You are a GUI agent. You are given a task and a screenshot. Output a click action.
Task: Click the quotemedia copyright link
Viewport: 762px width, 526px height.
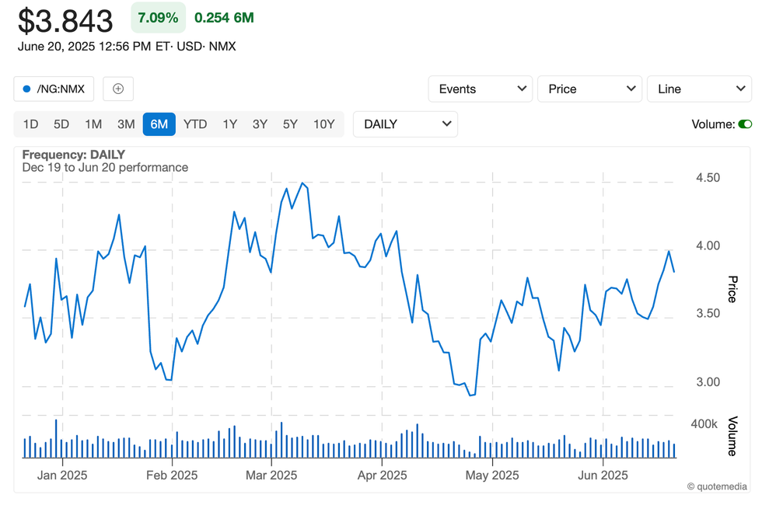click(x=717, y=486)
